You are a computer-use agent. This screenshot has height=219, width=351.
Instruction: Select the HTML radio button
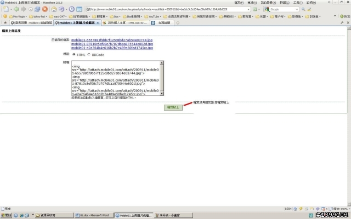[74, 54]
